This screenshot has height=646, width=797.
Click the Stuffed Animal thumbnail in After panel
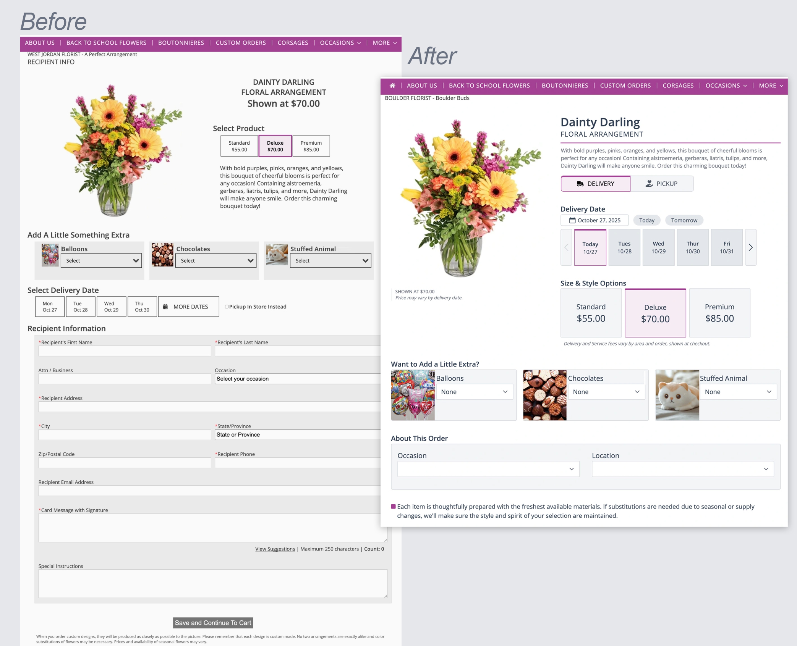pyautogui.click(x=677, y=395)
